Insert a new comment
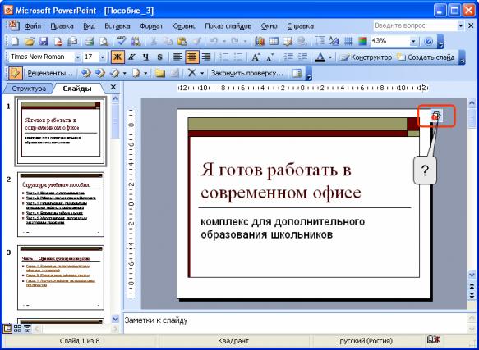 point(159,73)
